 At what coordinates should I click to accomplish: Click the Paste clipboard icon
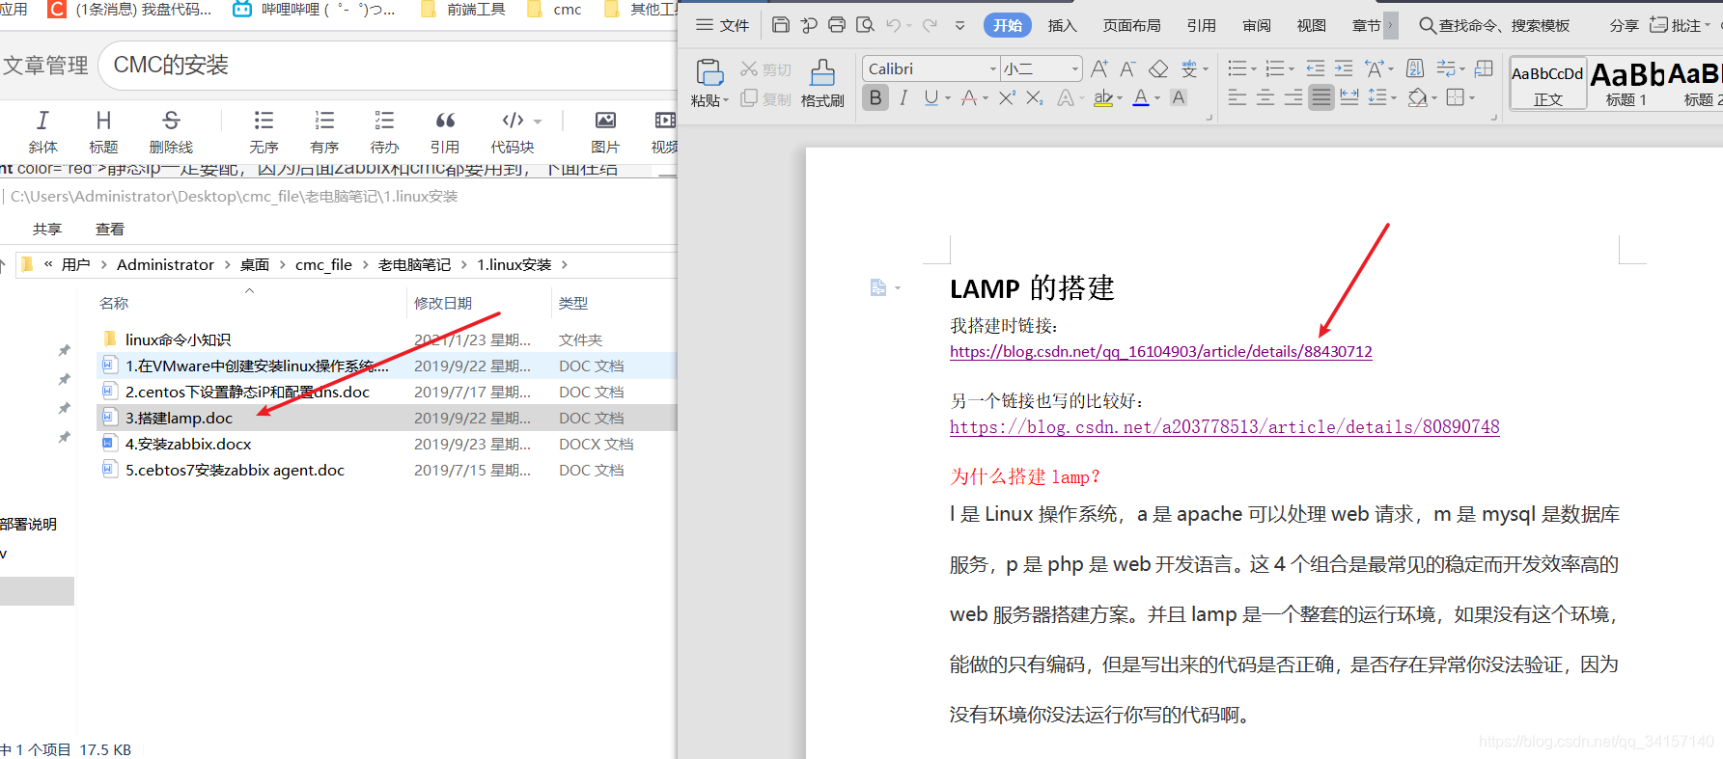coord(709,72)
